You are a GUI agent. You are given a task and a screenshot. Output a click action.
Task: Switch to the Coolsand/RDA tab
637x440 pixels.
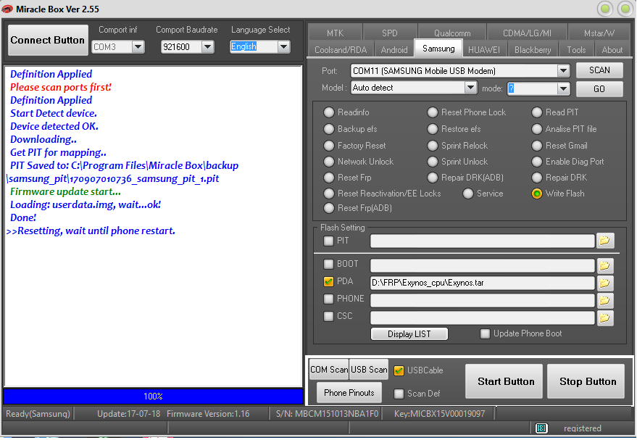point(341,49)
